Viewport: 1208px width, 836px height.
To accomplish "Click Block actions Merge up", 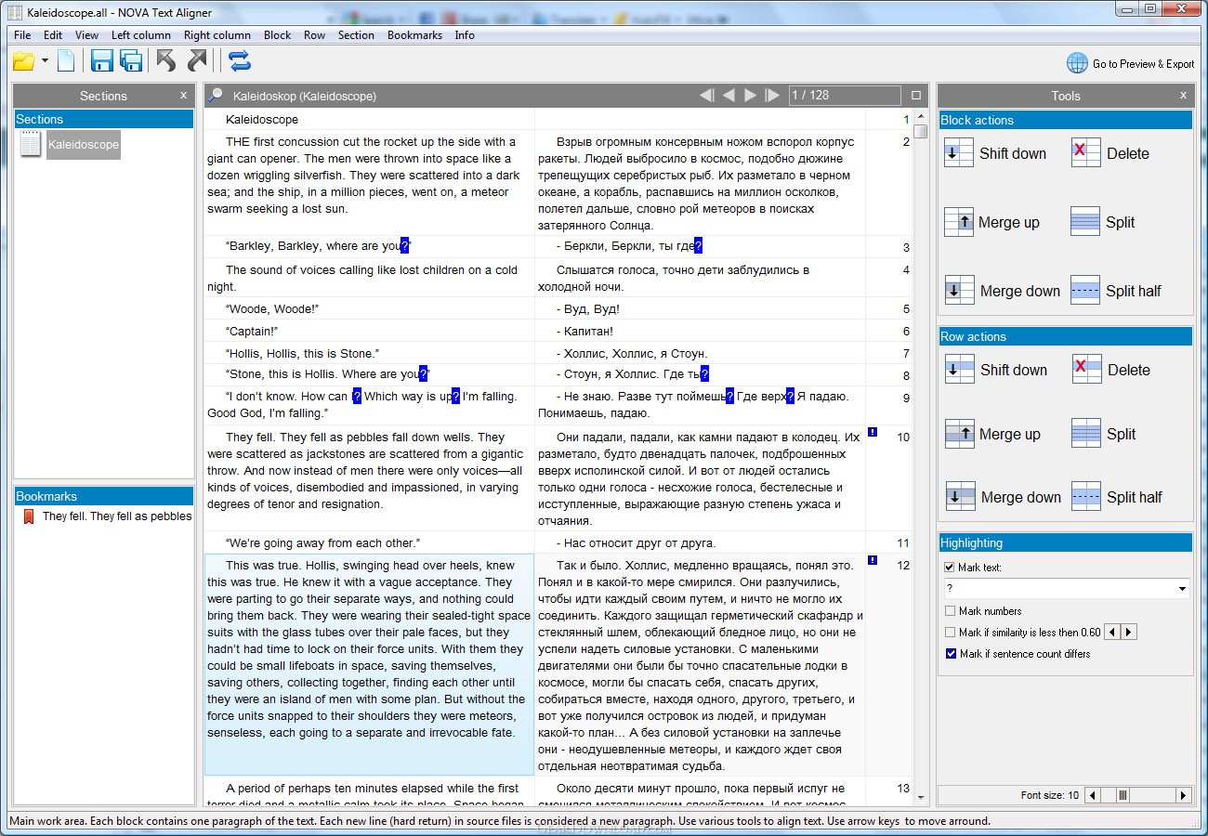I will tap(992, 222).
